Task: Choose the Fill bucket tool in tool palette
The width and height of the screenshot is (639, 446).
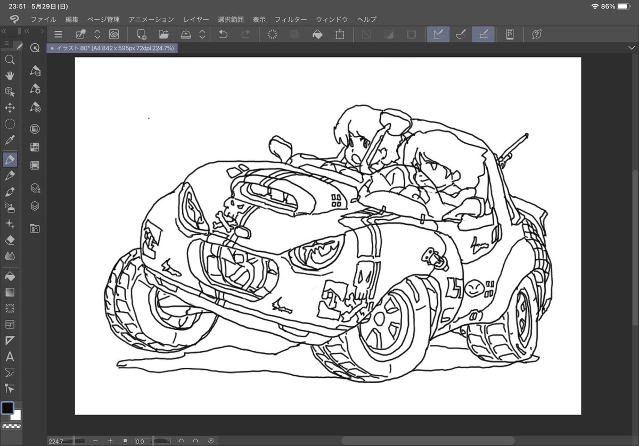Action: pos(10,276)
